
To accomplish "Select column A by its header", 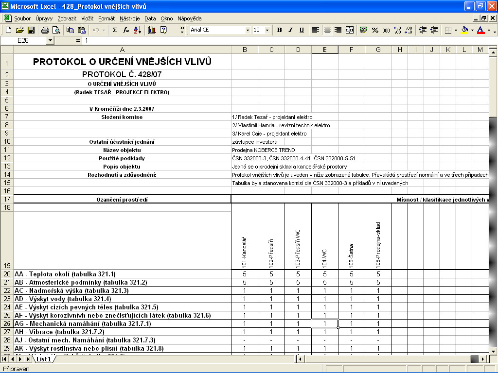I will (122, 50).
